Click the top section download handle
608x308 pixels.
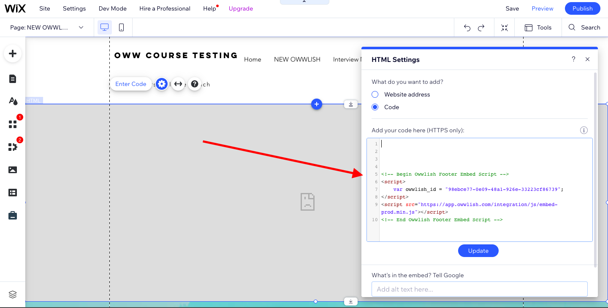click(x=351, y=104)
